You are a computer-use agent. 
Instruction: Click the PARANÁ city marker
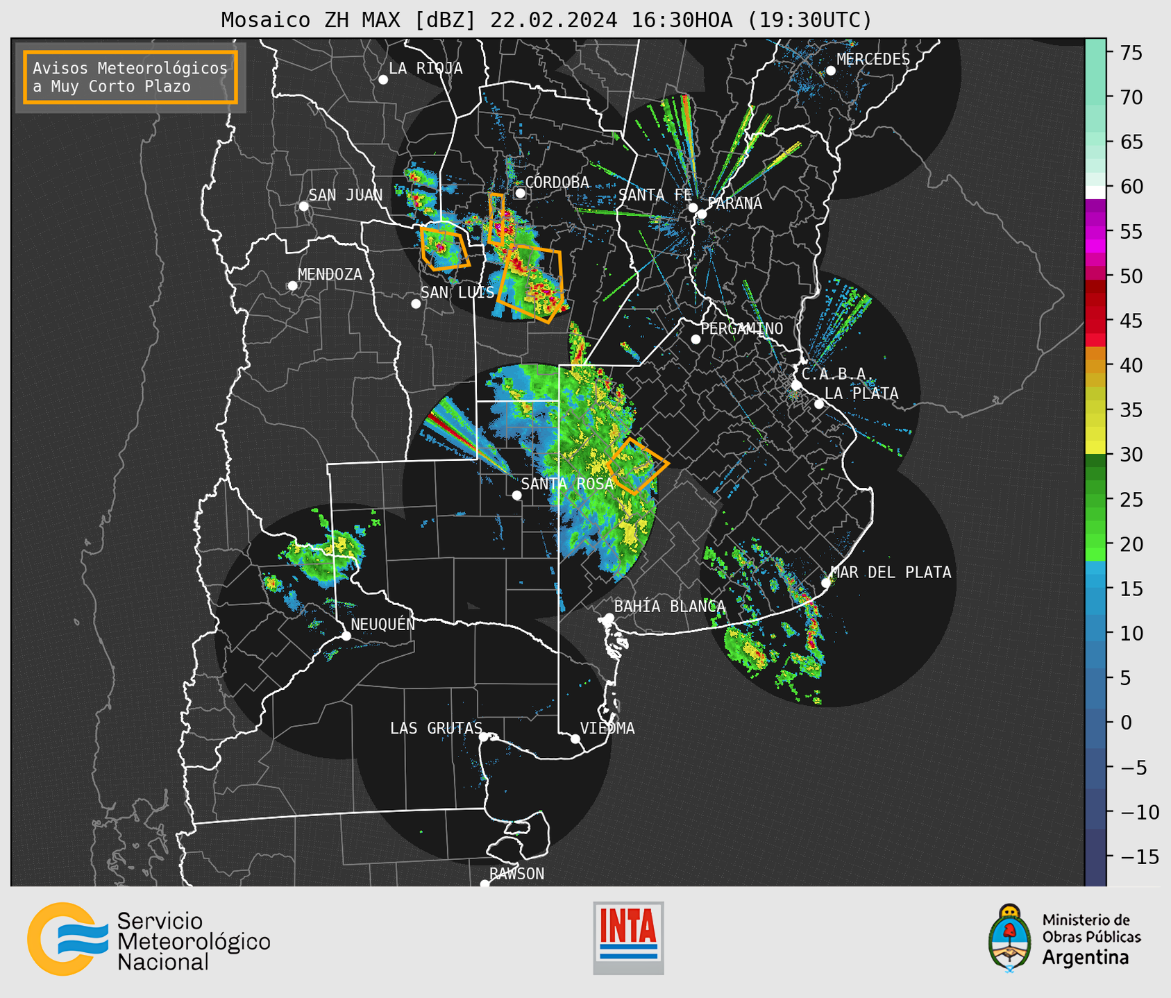pyautogui.click(x=702, y=214)
